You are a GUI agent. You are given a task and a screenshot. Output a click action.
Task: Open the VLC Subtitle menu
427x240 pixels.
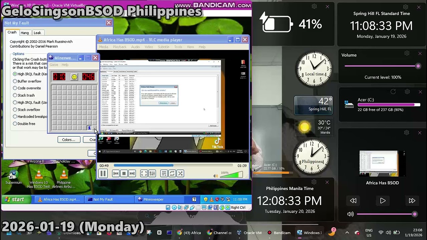(x=163, y=47)
